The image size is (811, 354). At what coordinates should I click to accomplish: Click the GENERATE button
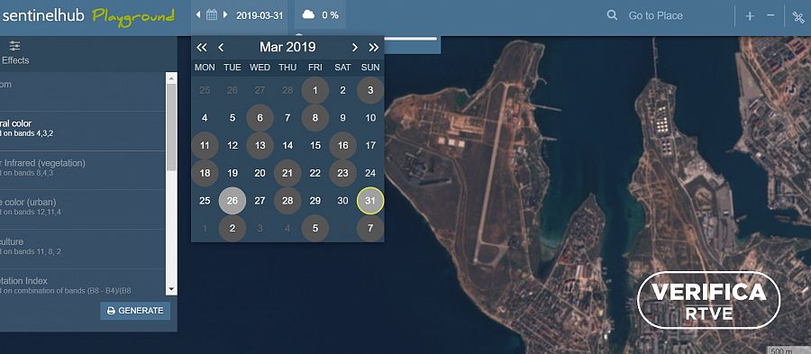coord(135,311)
